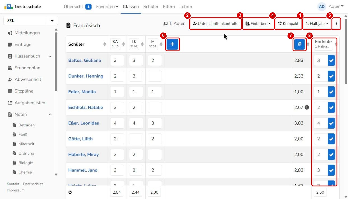Open student Hammel, Jano's profile link
The image size is (348, 199).
click(x=83, y=170)
